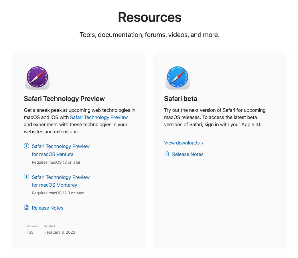Click the download arrow icon for macOS Ventura
Image resolution: width=298 pixels, height=258 pixels.
coord(26,146)
